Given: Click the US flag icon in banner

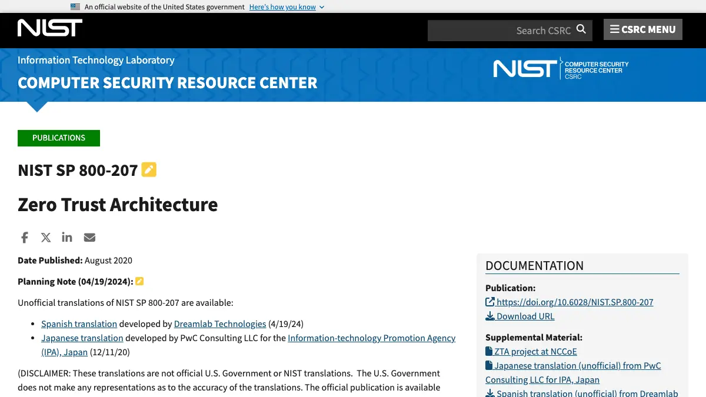Looking at the screenshot, I should [x=75, y=6].
